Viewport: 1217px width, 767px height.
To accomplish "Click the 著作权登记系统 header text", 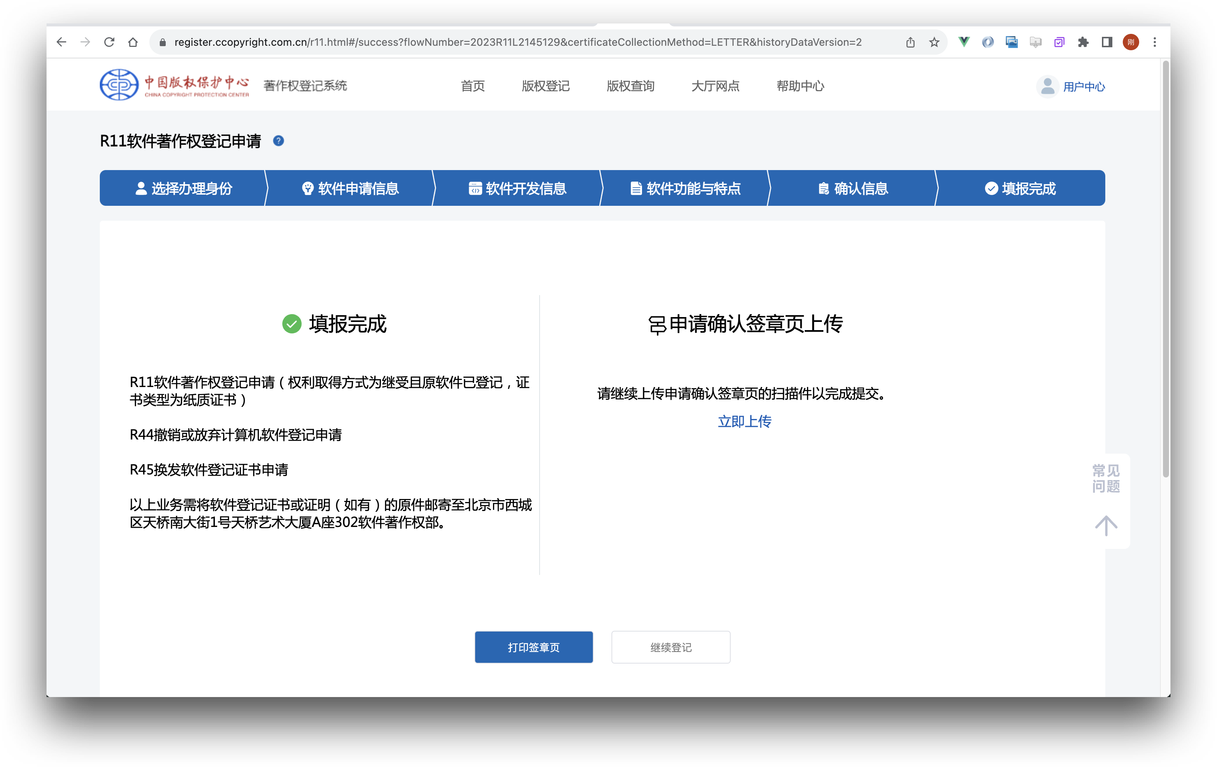I will tap(305, 86).
